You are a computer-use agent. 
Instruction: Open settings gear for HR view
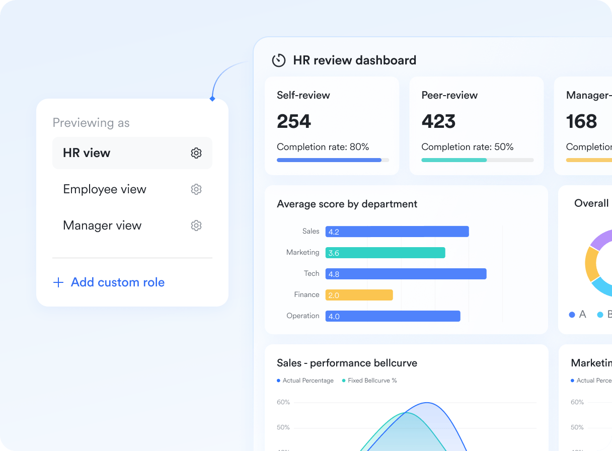pos(196,153)
